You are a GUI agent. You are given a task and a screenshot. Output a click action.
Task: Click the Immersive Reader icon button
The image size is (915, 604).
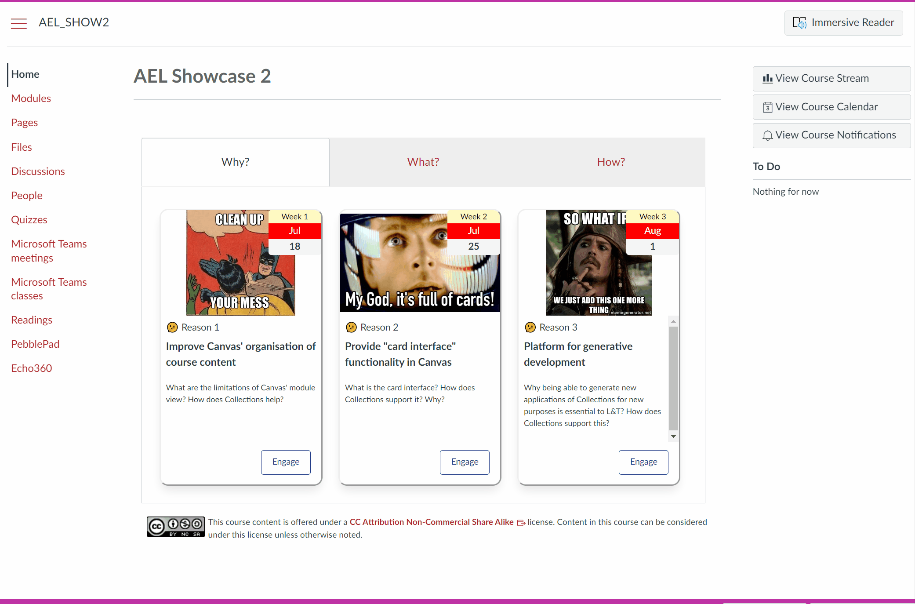[x=799, y=23]
